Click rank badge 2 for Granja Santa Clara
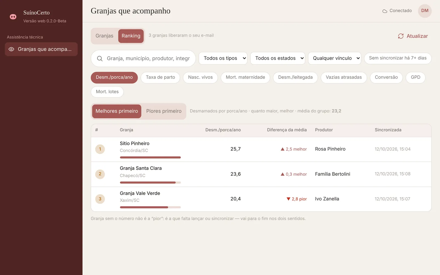This screenshot has width=440, height=275. (x=100, y=174)
